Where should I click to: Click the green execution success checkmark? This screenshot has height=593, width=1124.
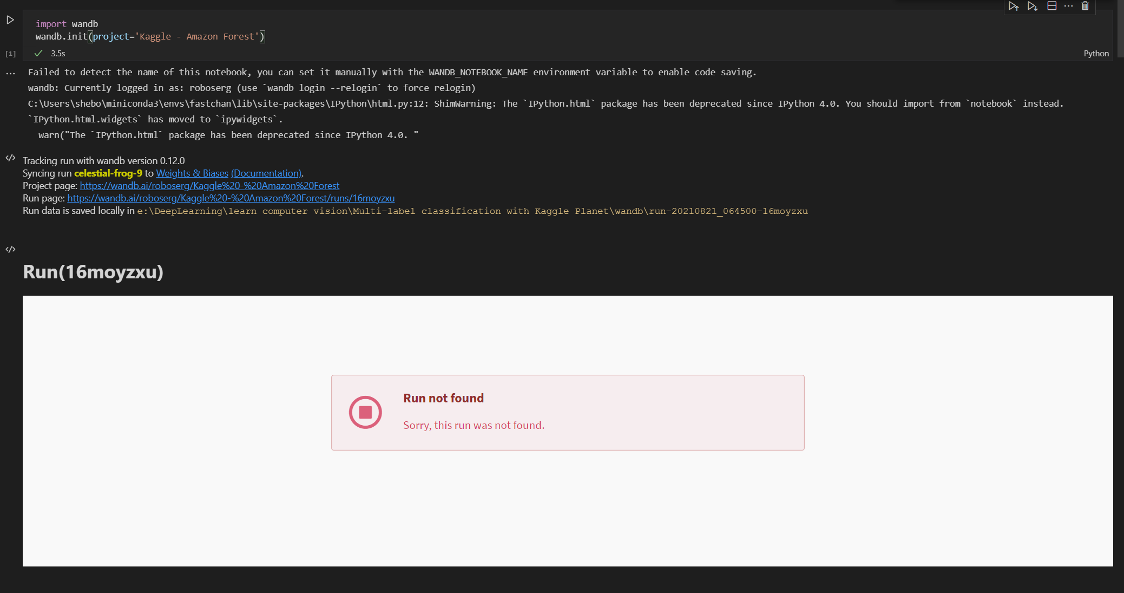[38, 53]
